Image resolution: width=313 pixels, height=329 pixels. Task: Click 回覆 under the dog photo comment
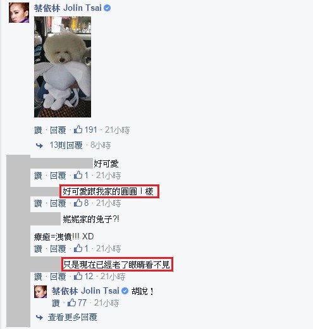coord(58,130)
